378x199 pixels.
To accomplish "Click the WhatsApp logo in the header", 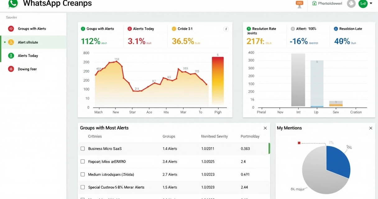I will (13, 3).
